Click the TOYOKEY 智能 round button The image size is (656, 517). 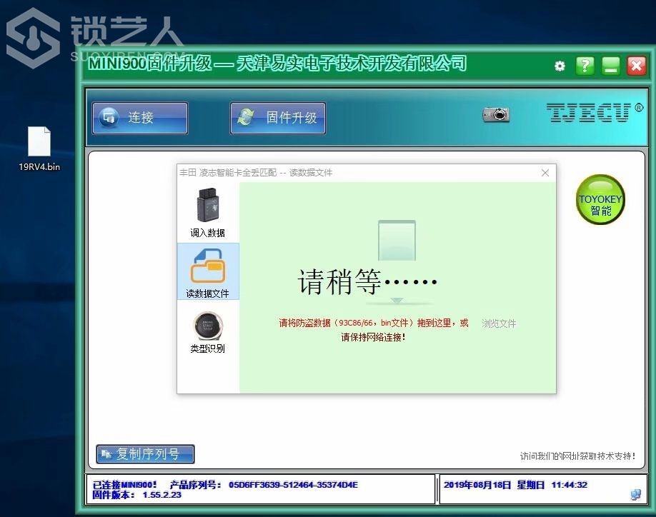(x=600, y=199)
